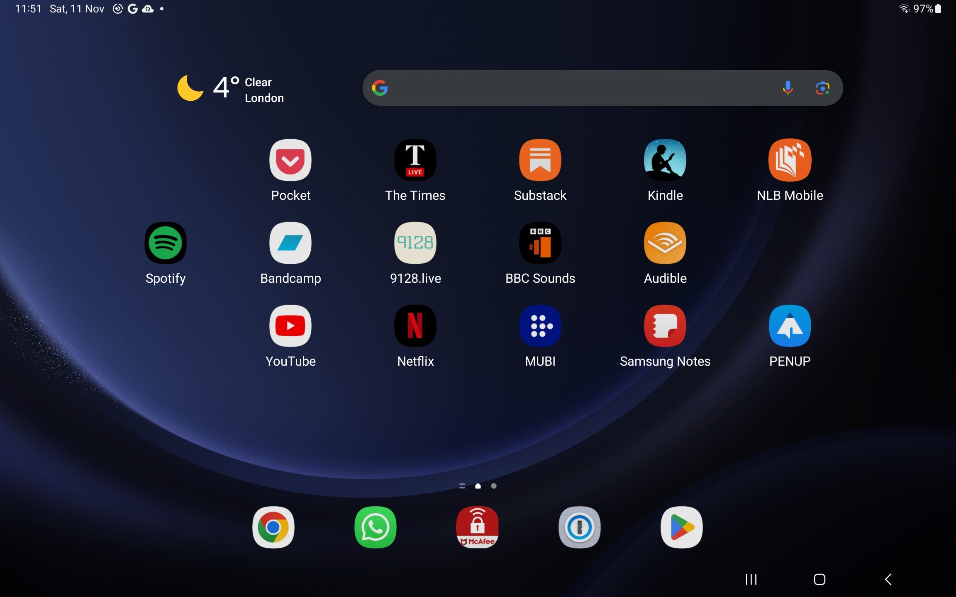
Task: Open the Substack app
Action: coord(540,160)
